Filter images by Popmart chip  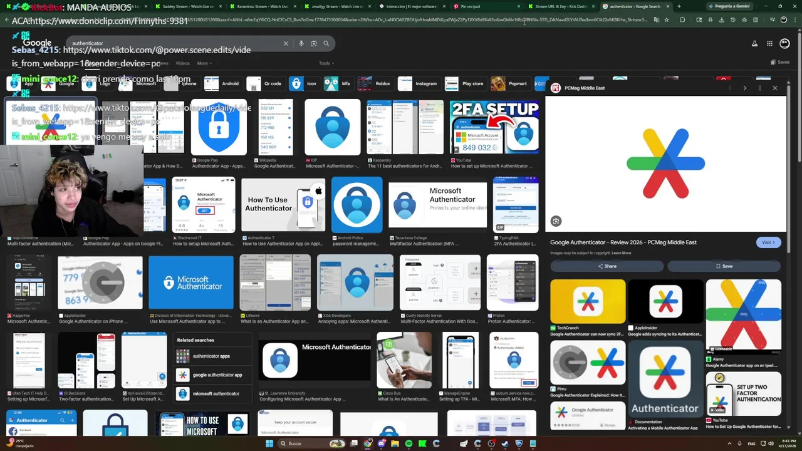510,83
